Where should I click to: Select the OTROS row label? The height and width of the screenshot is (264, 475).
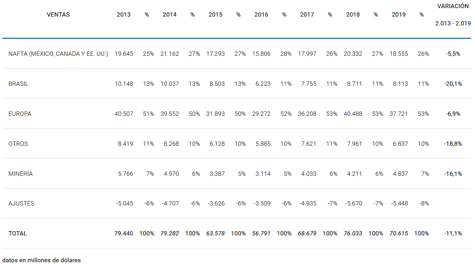tap(18, 144)
